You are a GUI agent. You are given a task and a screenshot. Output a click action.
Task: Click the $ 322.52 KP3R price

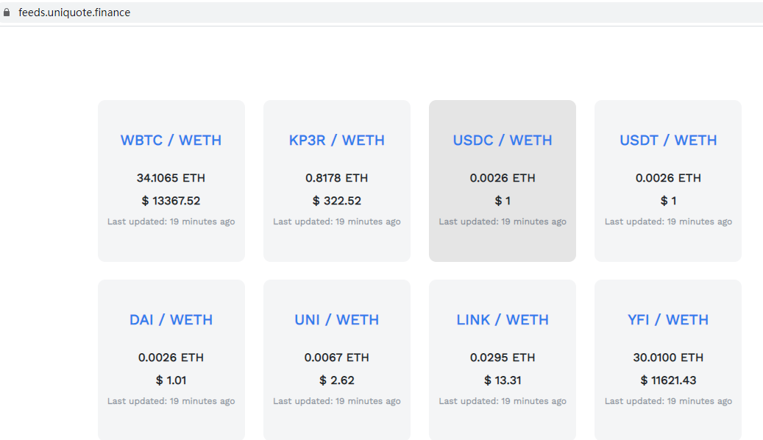point(337,201)
